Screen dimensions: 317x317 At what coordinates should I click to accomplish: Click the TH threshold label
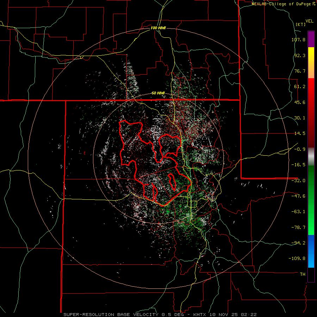[x=303, y=274]
